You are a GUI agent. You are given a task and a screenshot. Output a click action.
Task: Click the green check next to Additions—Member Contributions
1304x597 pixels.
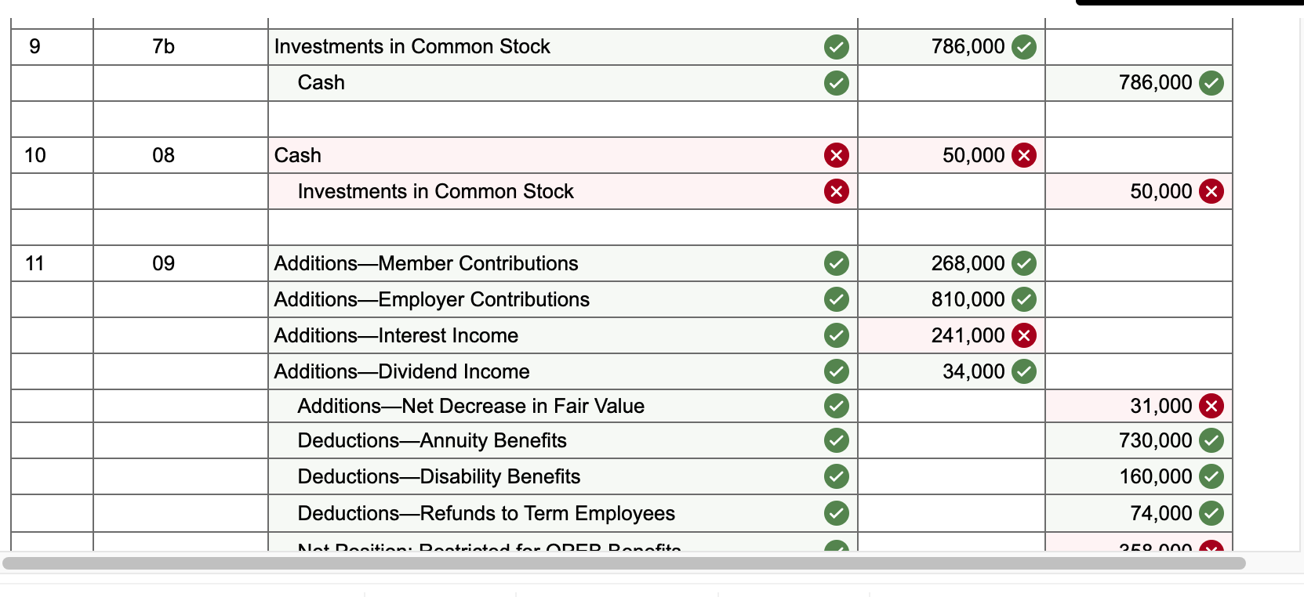(836, 263)
